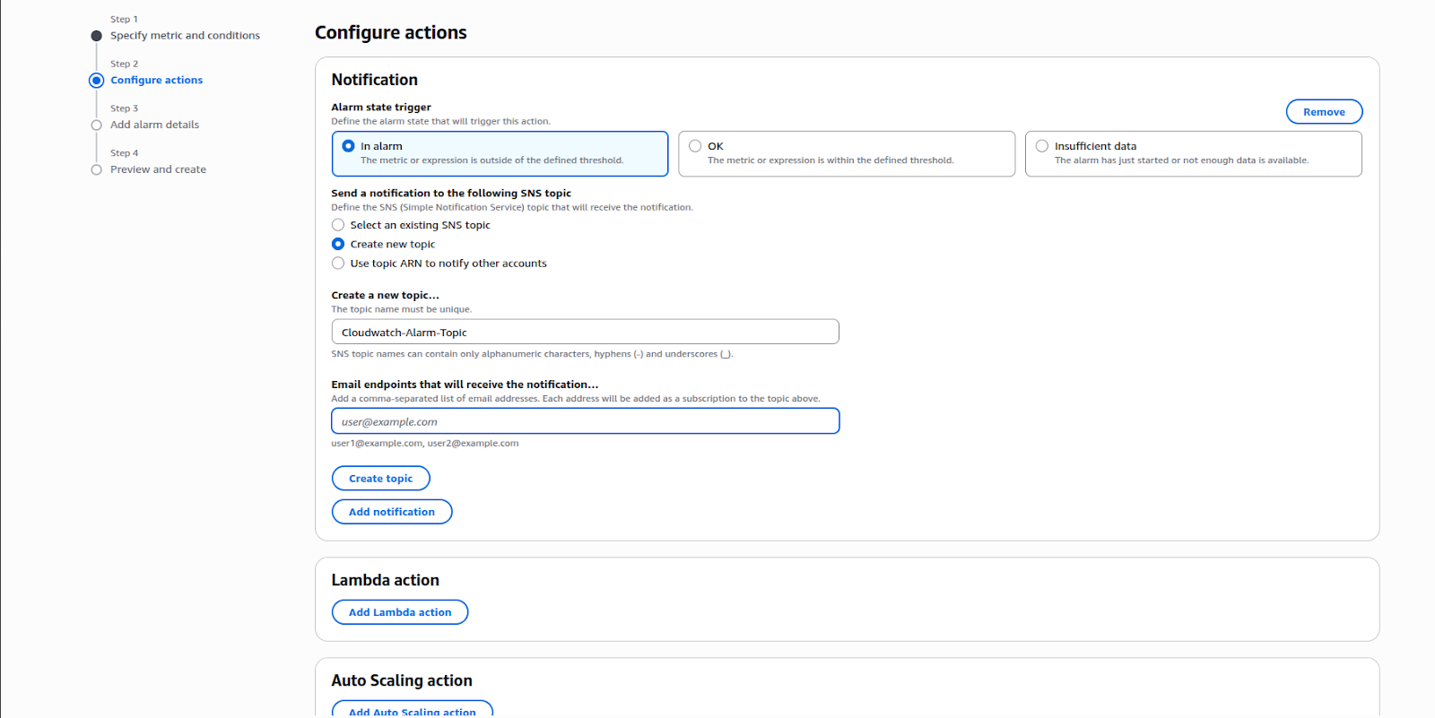Click the Step 2 active circle indicator
The width and height of the screenshot is (1435, 718).
pos(97,81)
